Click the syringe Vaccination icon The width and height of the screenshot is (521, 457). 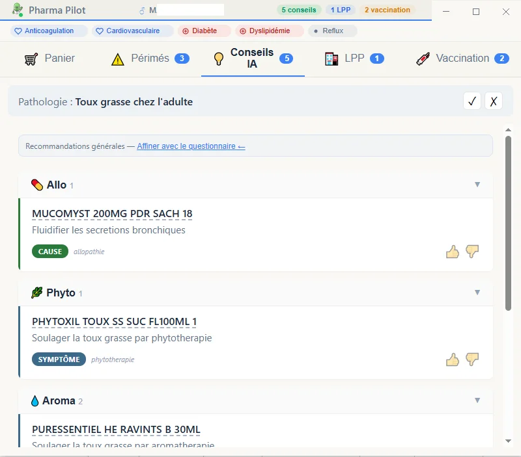pyautogui.click(x=423, y=59)
